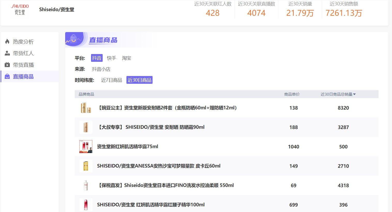This screenshot has height=212, width=392.
Task: Switch platform to 淘宝
Action: 126,58
